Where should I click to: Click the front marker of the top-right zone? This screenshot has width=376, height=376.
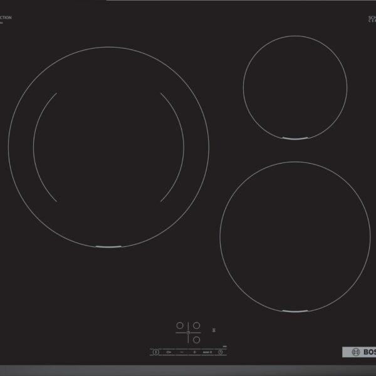[295, 138]
